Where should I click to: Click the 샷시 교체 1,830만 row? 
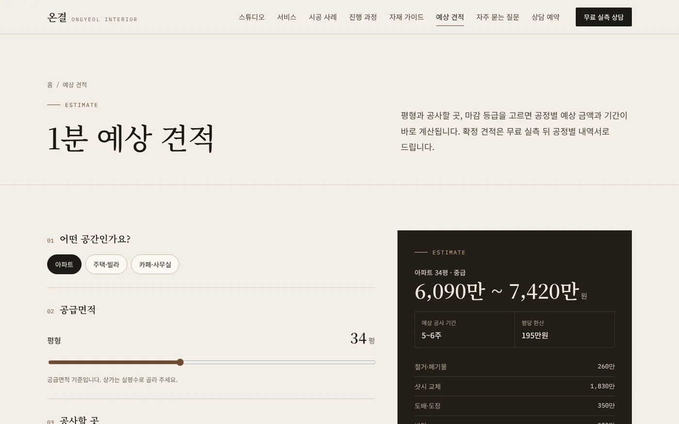pyautogui.click(x=515, y=387)
